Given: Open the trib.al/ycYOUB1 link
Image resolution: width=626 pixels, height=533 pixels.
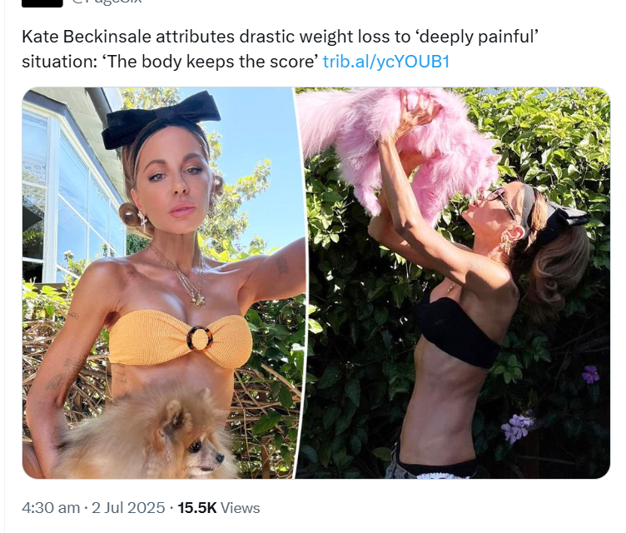Looking at the screenshot, I should click(386, 62).
